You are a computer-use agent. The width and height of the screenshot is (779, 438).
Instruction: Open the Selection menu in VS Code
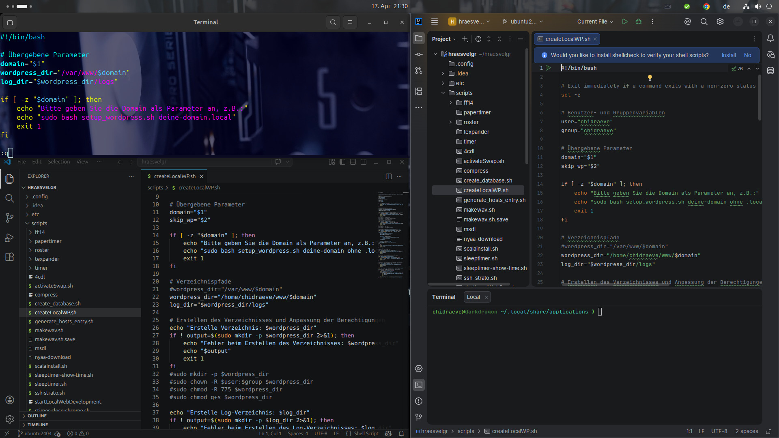click(x=59, y=162)
